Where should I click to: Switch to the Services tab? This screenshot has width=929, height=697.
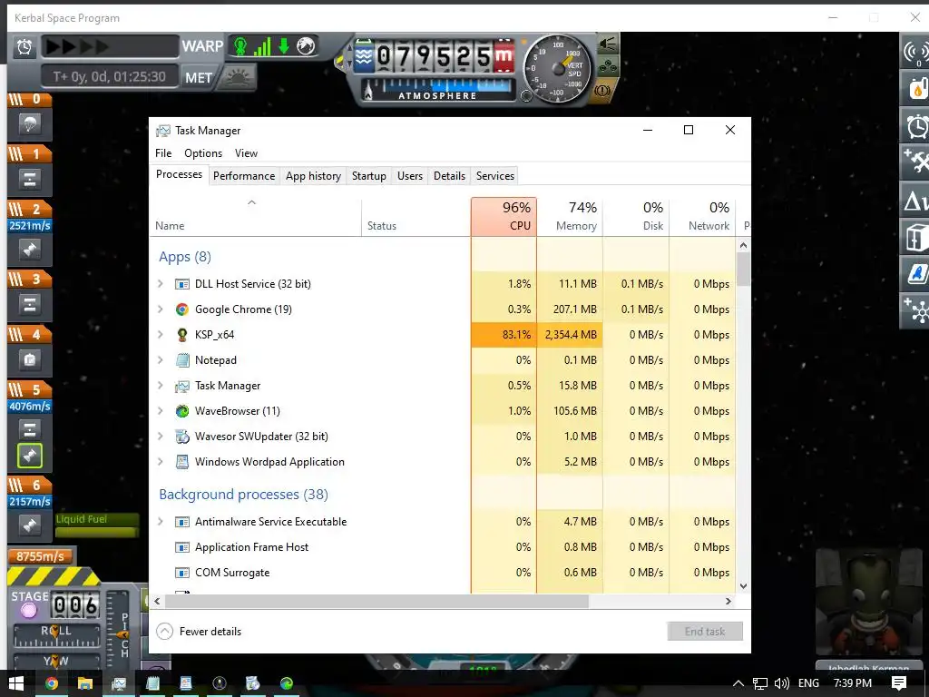[495, 176]
